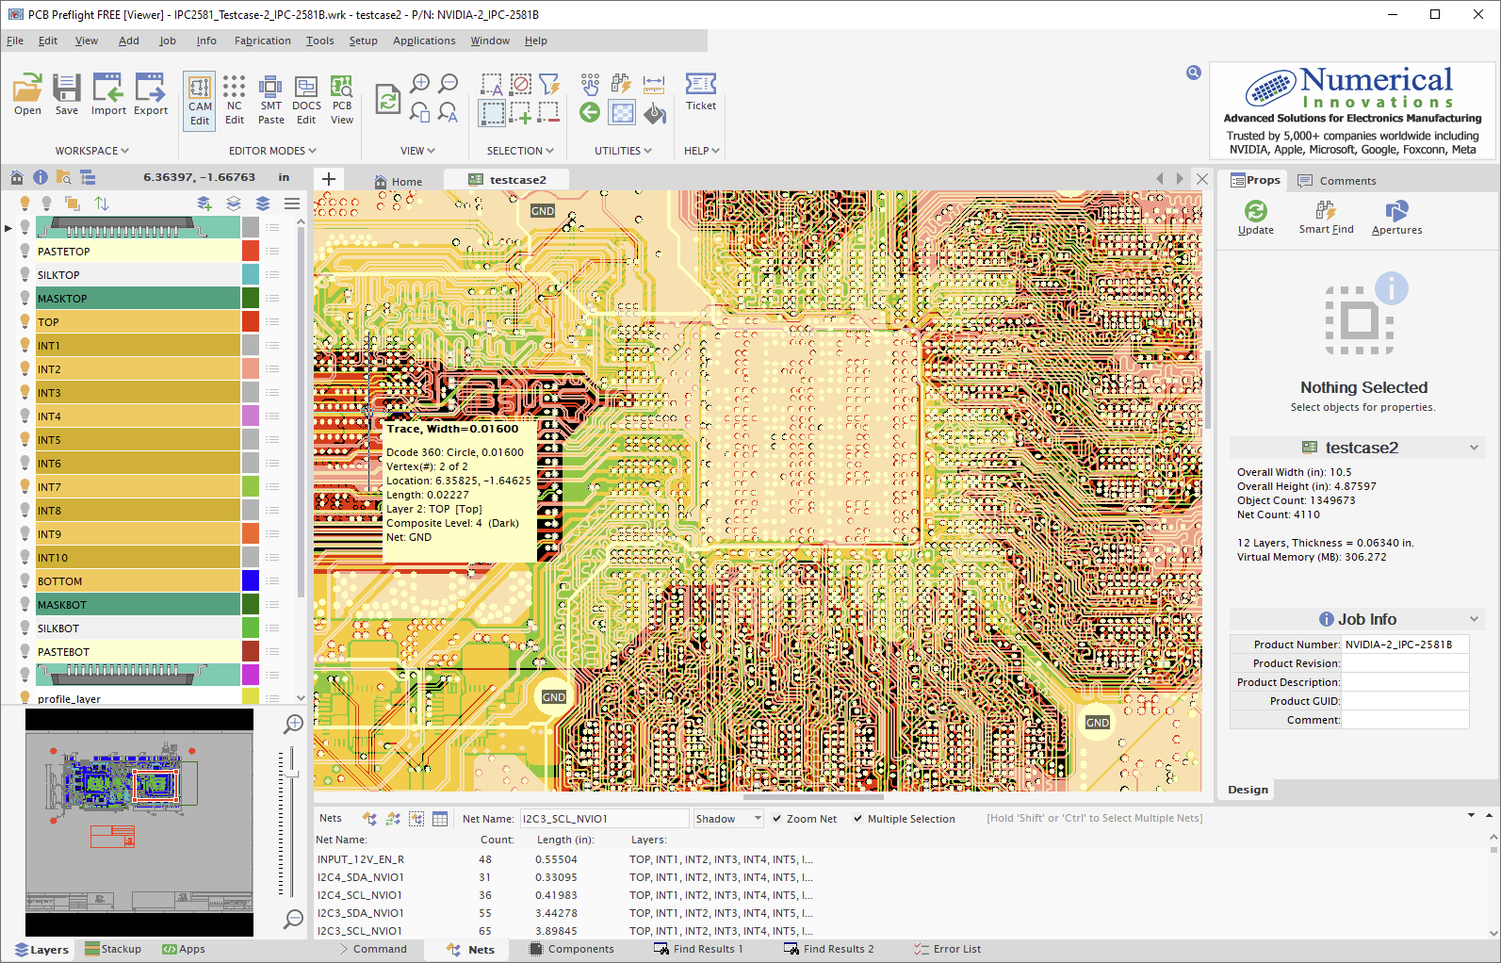Expand the SELECTION group dropdown
1501x963 pixels.
coord(520,151)
